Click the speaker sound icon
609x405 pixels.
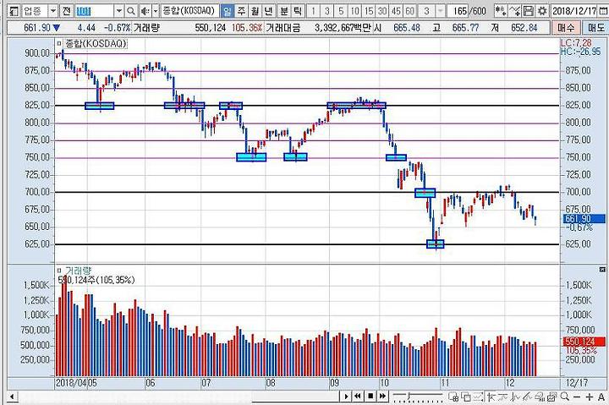tap(145, 11)
